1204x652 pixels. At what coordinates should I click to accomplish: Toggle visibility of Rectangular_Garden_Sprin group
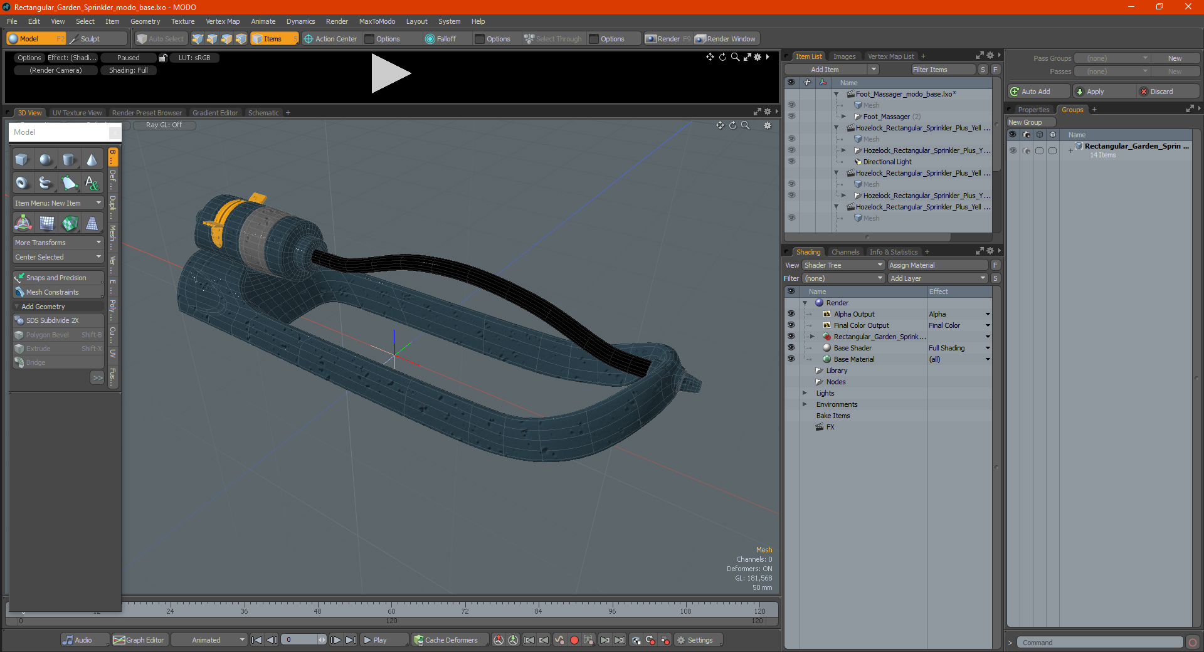(1013, 150)
